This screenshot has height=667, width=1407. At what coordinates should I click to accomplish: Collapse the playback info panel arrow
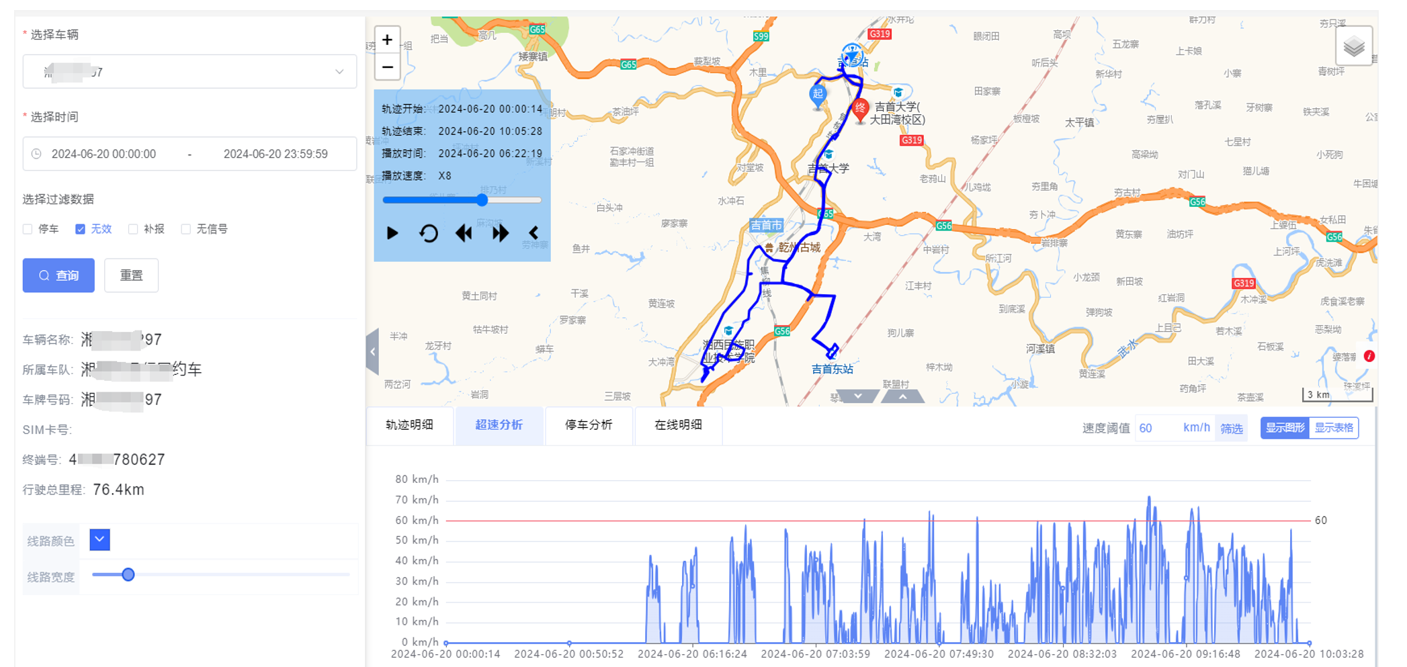point(534,233)
